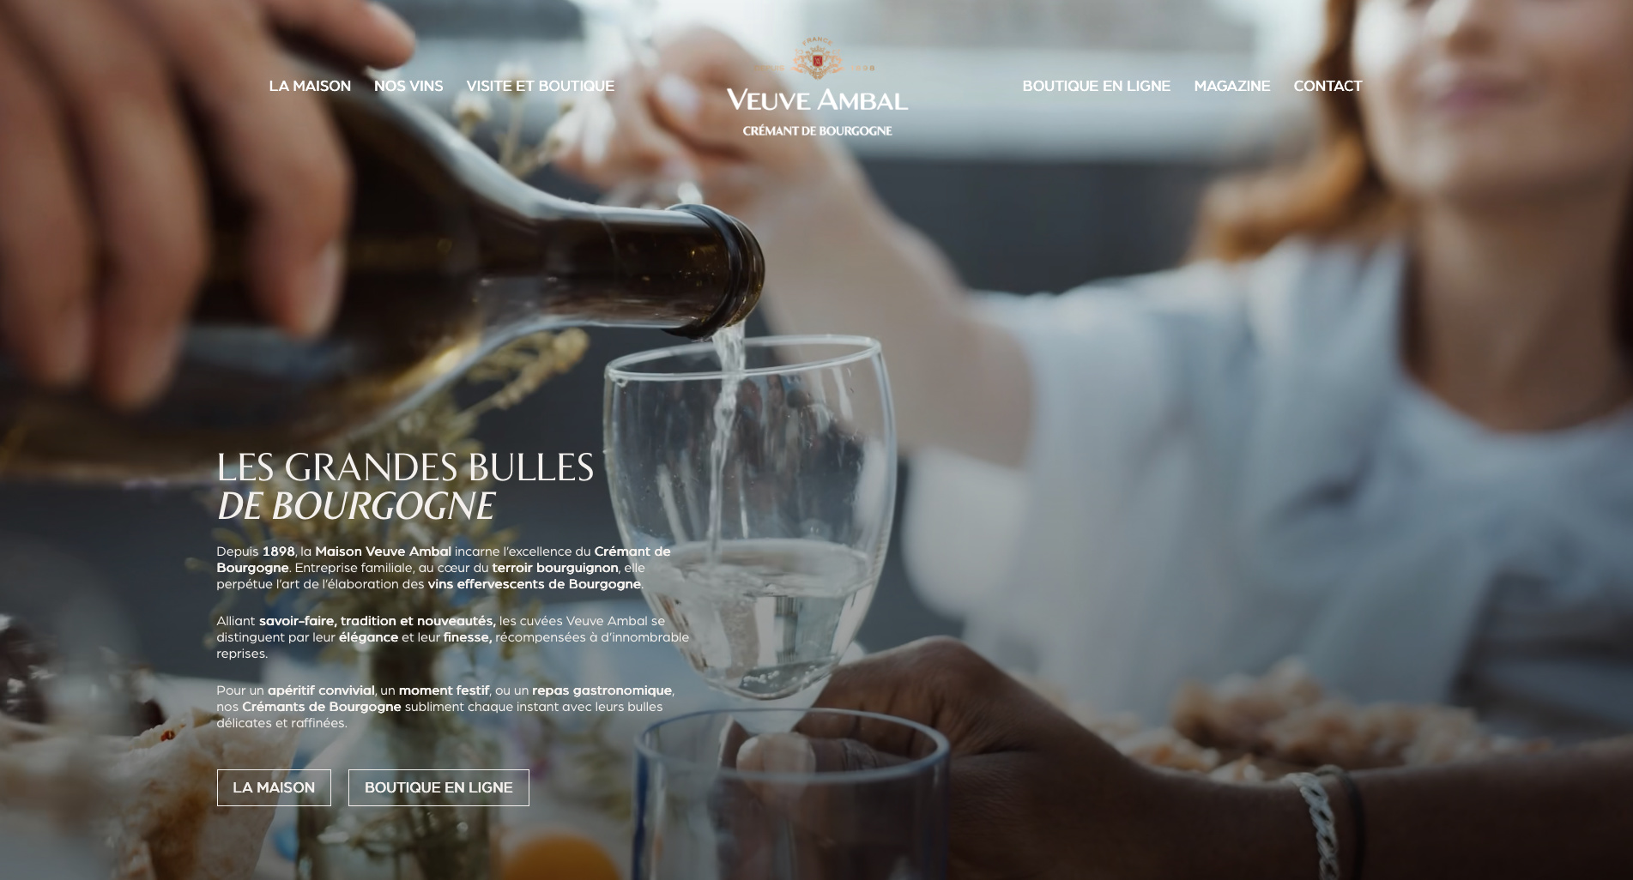The height and width of the screenshot is (880, 1633).
Task: Click the bold repas gastronomique text
Action: tap(602, 690)
